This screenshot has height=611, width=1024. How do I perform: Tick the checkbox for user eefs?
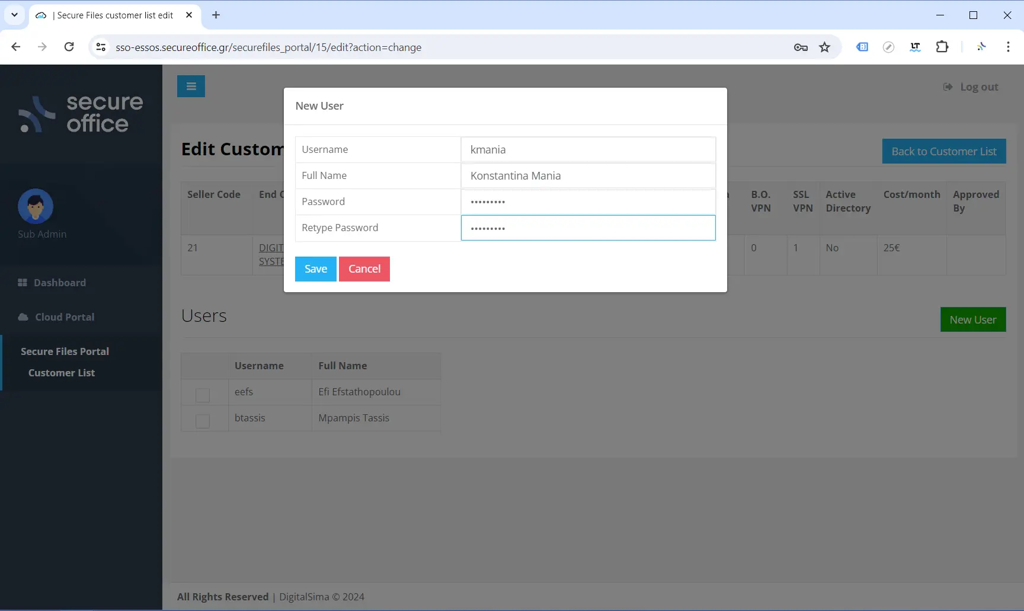pyautogui.click(x=203, y=395)
